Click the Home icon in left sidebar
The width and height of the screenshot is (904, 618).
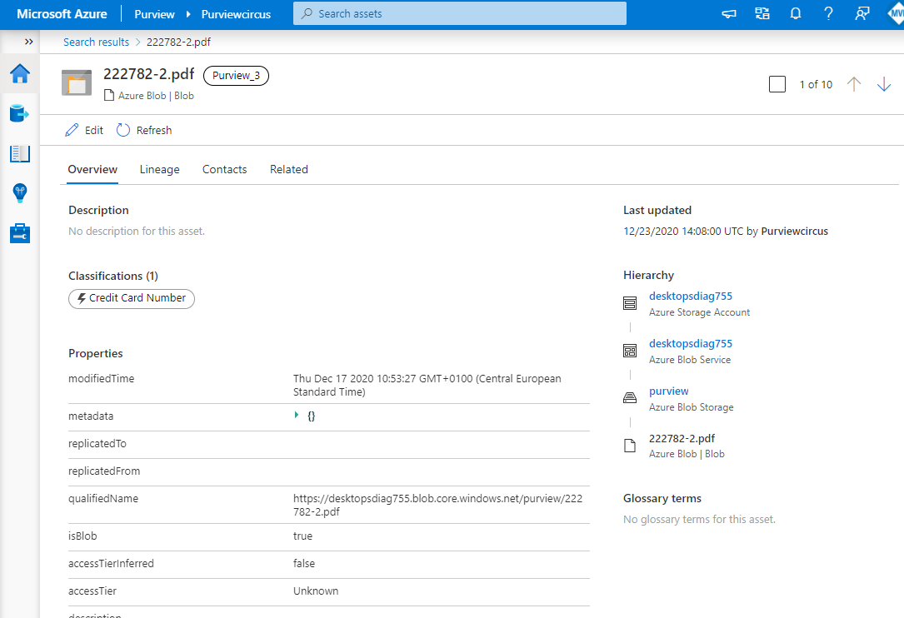[20, 74]
